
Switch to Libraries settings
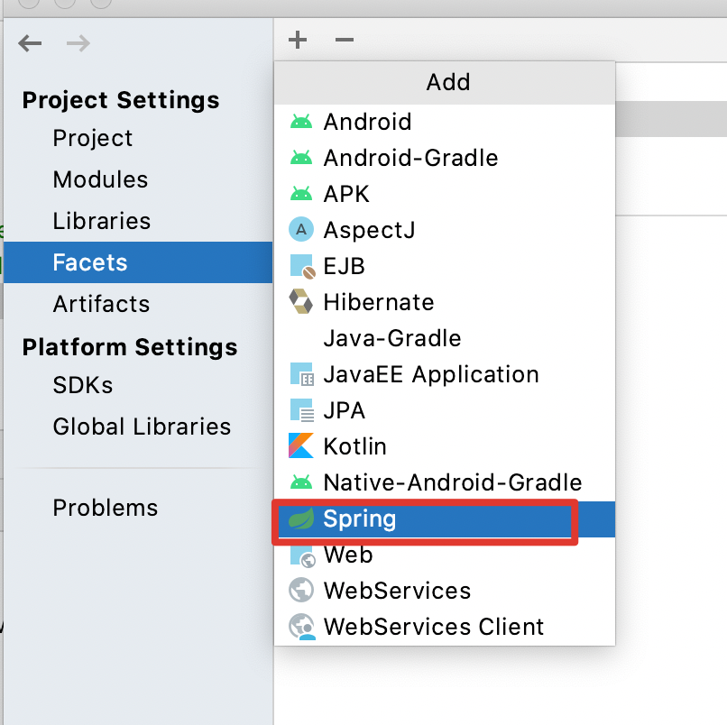click(x=101, y=221)
